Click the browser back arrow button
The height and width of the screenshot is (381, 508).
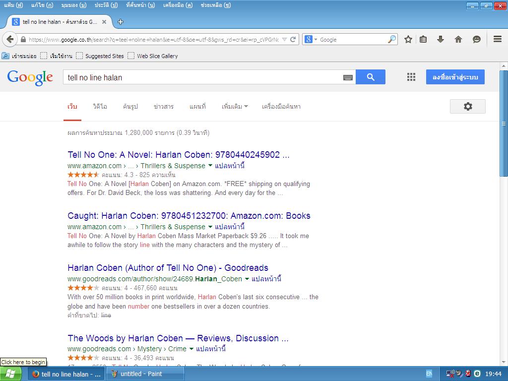(10, 40)
